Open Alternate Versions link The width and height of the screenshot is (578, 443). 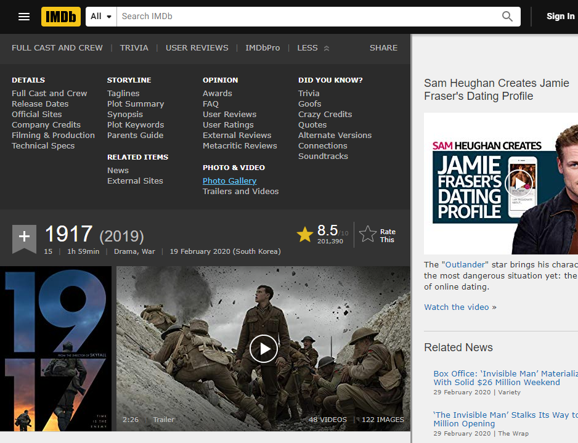click(335, 136)
